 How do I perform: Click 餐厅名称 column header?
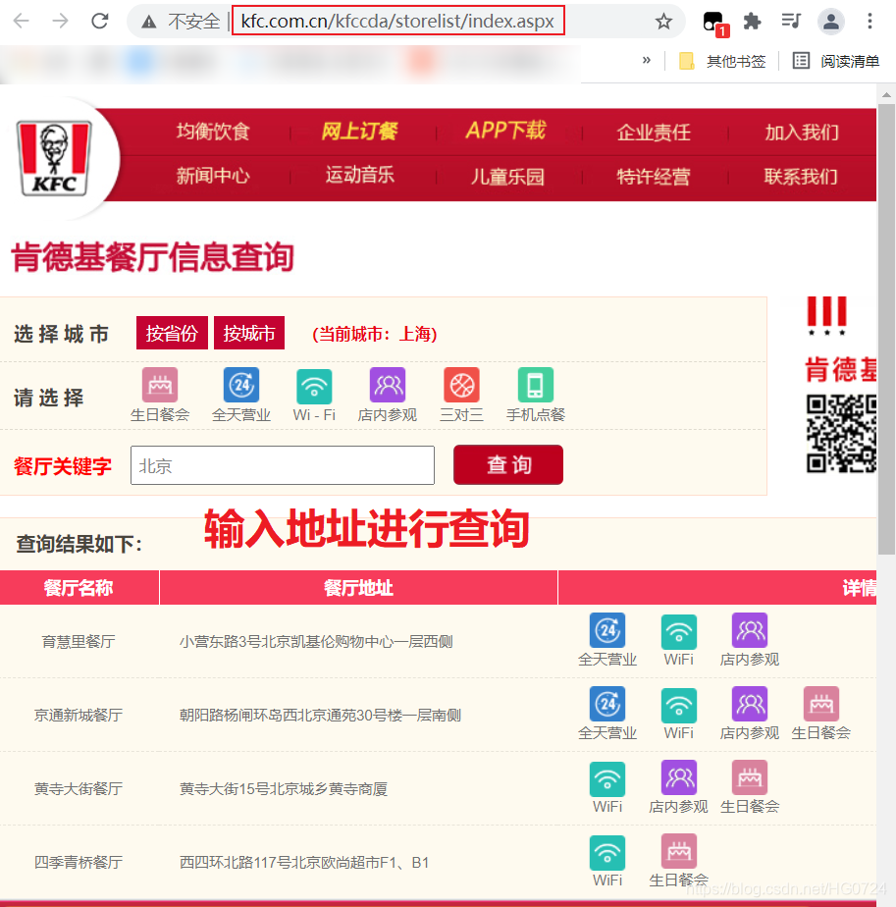click(79, 588)
